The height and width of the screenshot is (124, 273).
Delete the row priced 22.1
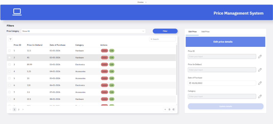105,99
